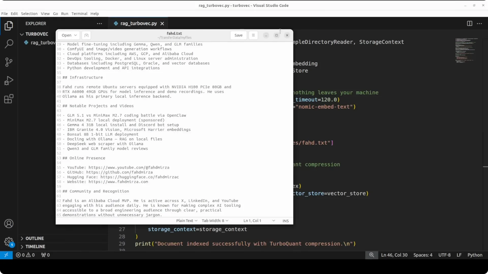Screen dimensions: 488x274
Task: Select rag_turbovec.py file in Explorer tree
Action: click(x=40, y=43)
